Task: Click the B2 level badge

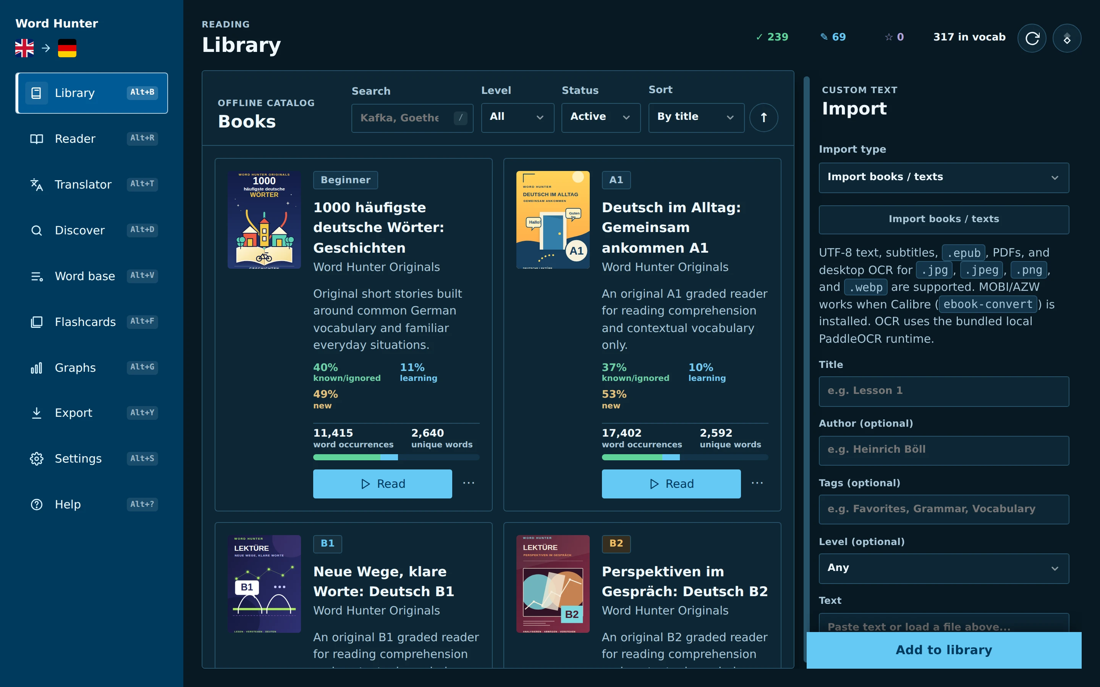Action: [616, 543]
